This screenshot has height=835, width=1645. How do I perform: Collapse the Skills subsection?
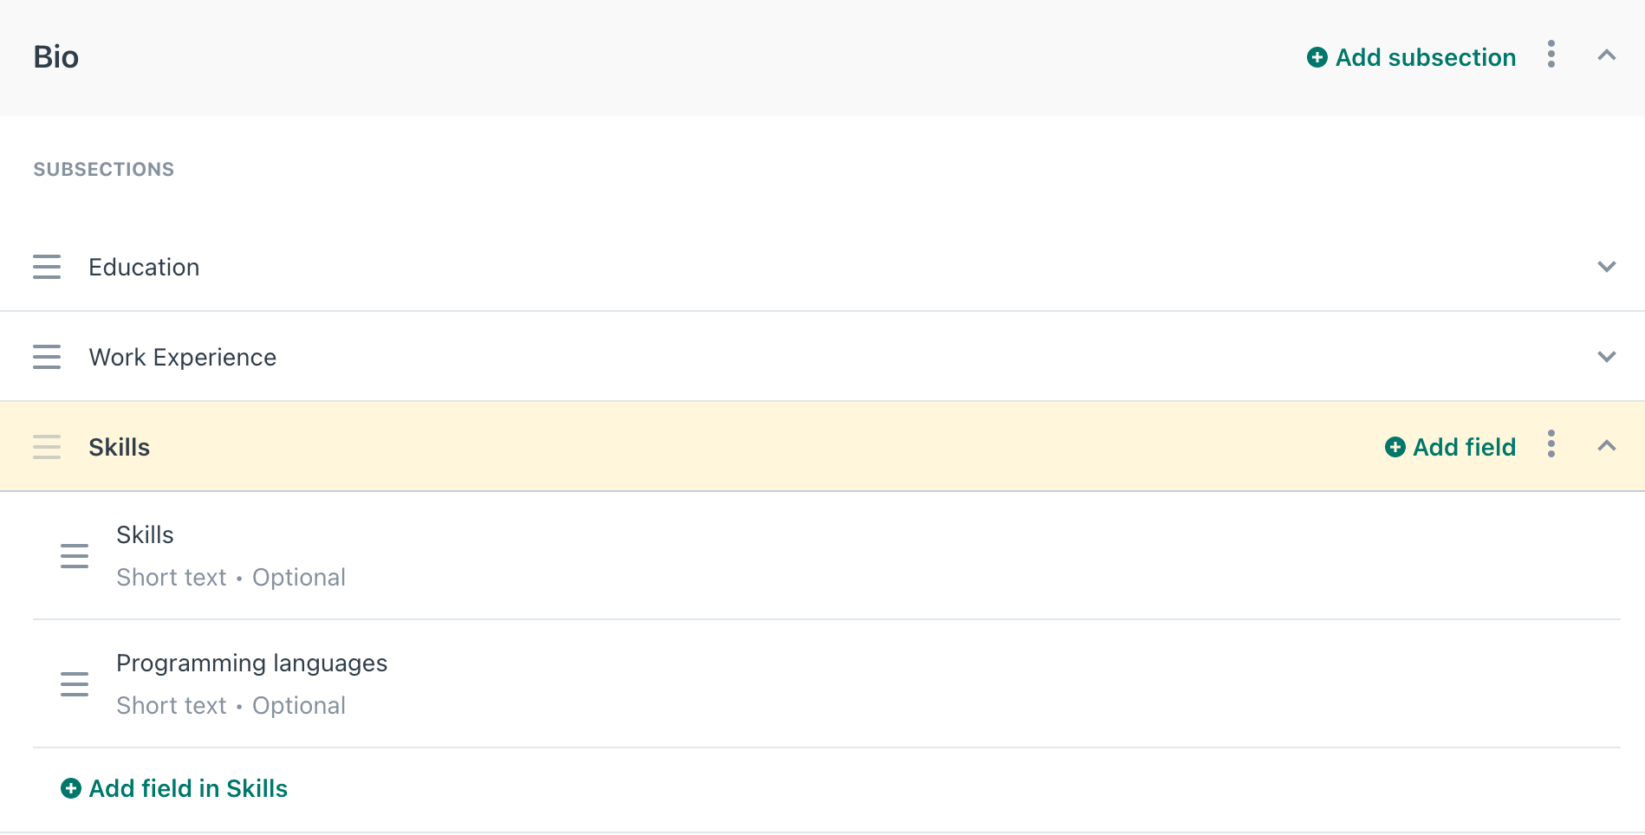pyautogui.click(x=1607, y=446)
